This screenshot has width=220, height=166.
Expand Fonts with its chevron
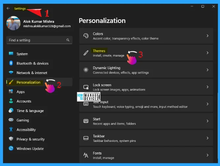[207, 155]
